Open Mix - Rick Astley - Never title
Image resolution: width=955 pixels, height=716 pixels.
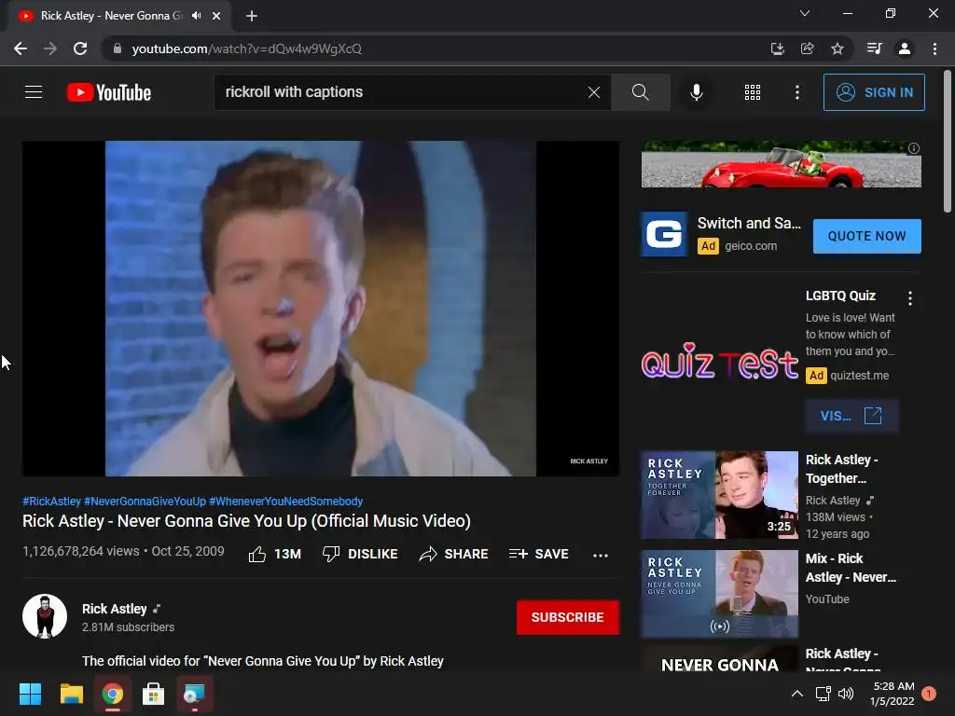[x=851, y=568]
